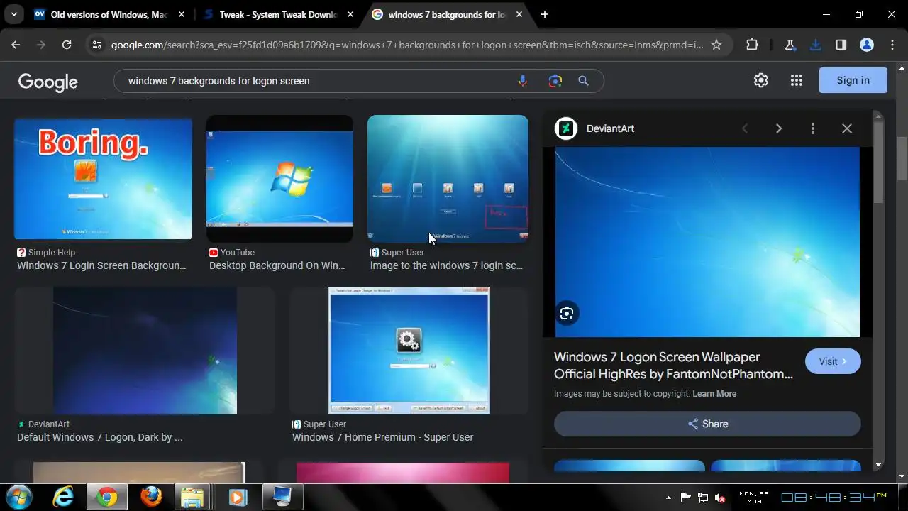Show next image in preview panel
Screen dimensions: 908x511
coord(779,128)
